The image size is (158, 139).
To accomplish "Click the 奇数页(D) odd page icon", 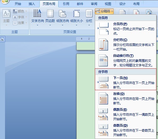I will [103, 130].
